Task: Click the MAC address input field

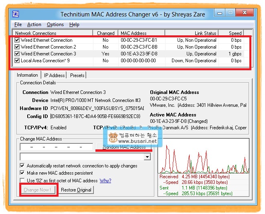Action: click(x=56, y=147)
